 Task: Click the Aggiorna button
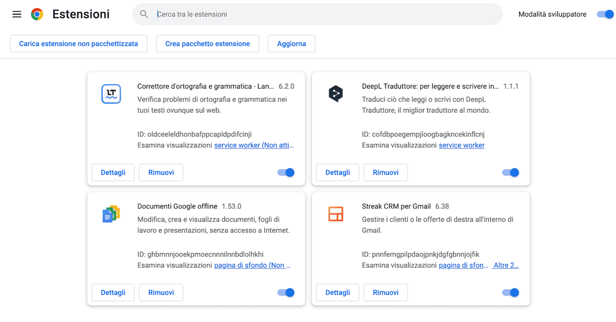291,44
